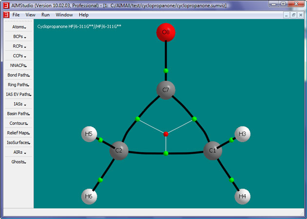Screen dimensions: 307x219
Task: Expand the IsoSurfaces options dropdown
Action: (18, 143)
